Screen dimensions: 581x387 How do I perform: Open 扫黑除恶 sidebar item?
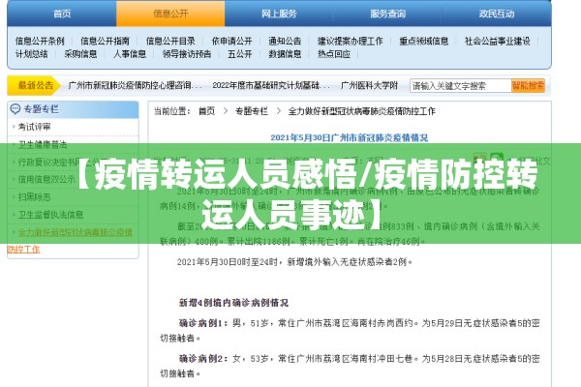[x=34, y=197]
